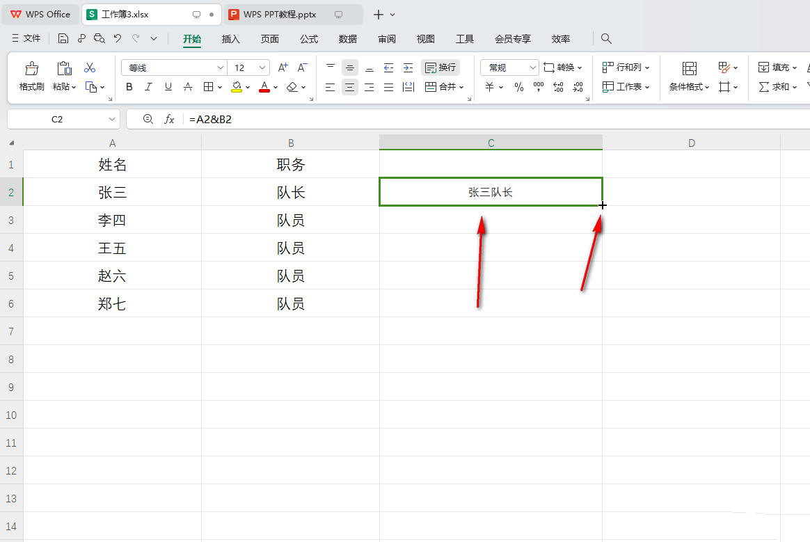
Task: Toggle Align middle vertical alignment
Action: pos(350,67)
